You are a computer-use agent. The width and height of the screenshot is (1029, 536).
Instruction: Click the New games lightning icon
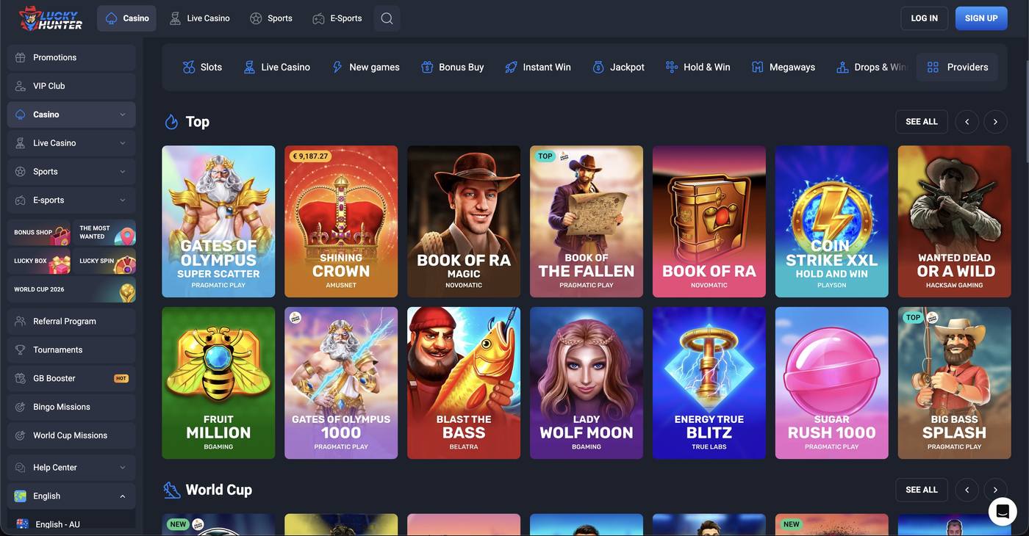click(x=337, y=67)
